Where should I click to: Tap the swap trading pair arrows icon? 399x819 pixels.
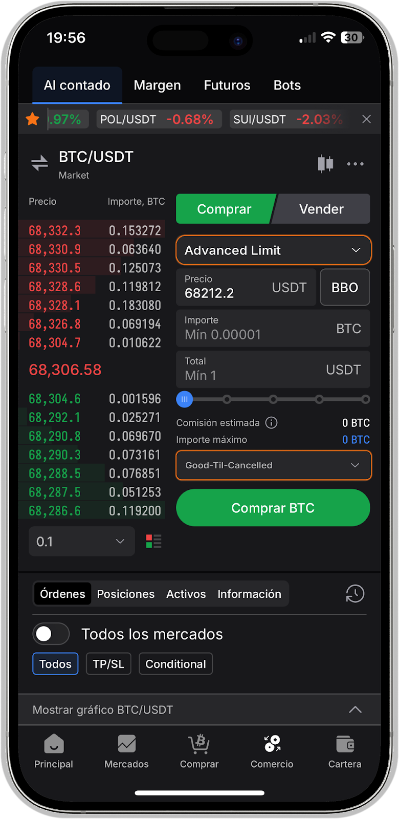click(x=39, y=163)
